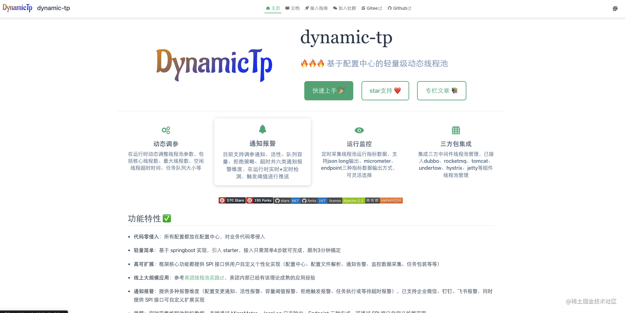This screenshot has width=625, height=313.
Task: Click the 运行监控 feature heading
Action: (359, 144)
